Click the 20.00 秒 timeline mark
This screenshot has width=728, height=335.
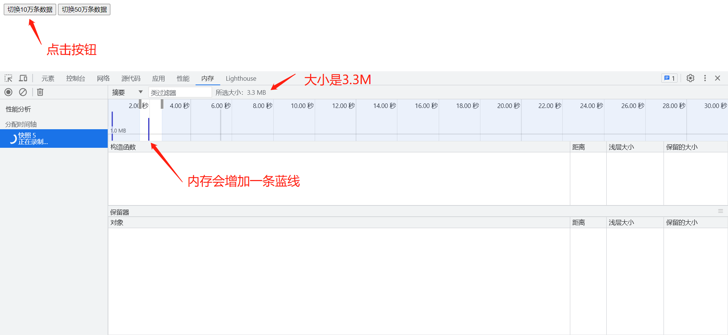coord(509,106)
